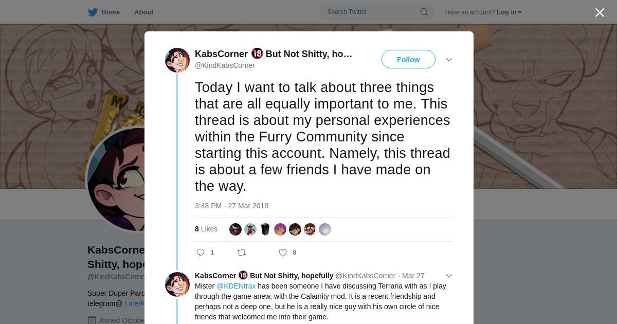Viewport: 617px width, 324px height.
Task: Follow the KabsCorner account
Action: pyautogui.click(x=408, y=60)
